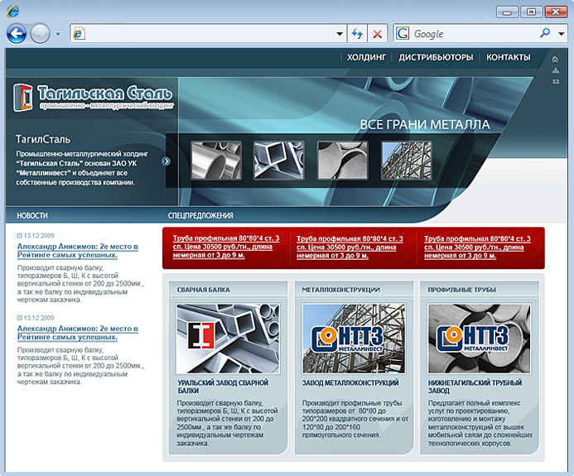The image size is (574, 476).
Task: Open ЗАВОД МЕТАЛЛОКОНСТРУКЦИЙ title
Action: click(x=350, y=382)
